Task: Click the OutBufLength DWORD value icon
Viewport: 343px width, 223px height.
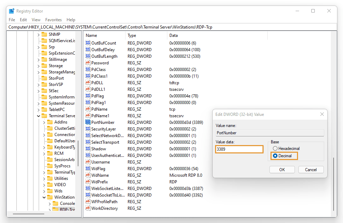Action: [x=88, y=56]
